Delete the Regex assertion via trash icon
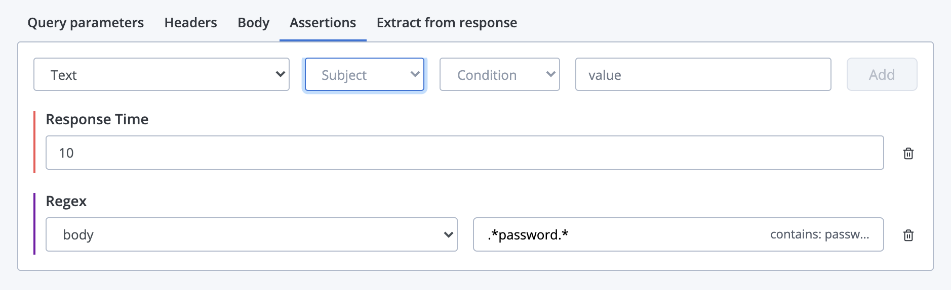951x290 pixels. [x=908, y=235]
